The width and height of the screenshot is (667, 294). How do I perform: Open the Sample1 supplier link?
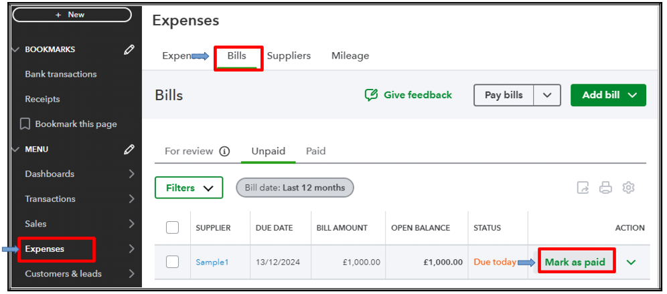click(212, 262)
